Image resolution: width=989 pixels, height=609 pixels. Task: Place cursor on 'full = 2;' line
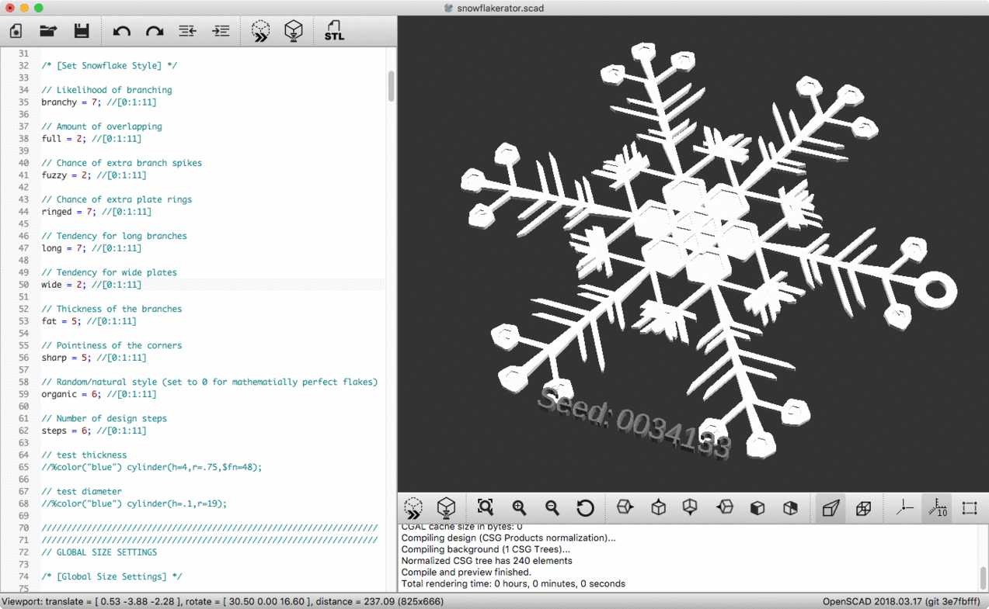coord(91,139)
